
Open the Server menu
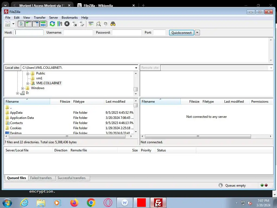[54, 18]
